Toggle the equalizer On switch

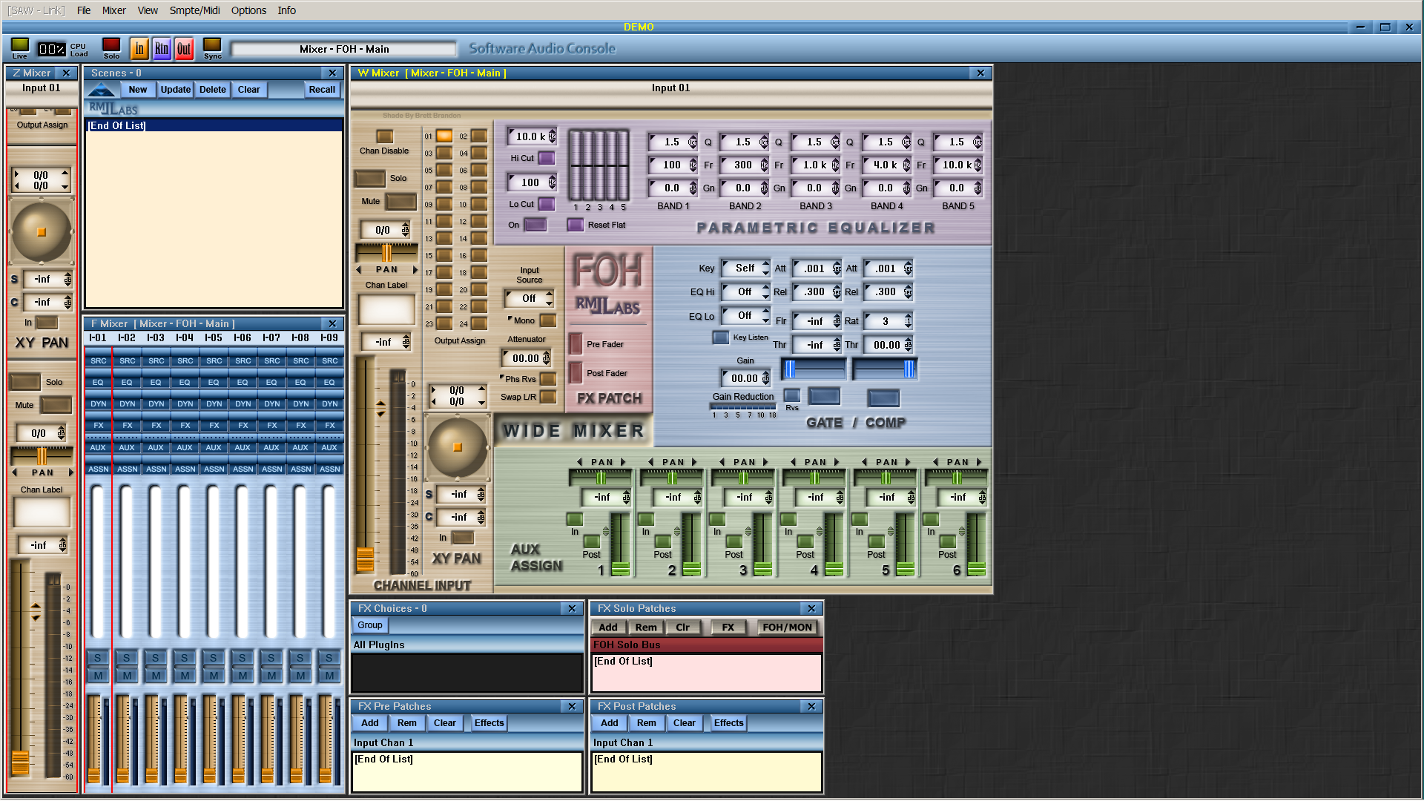535,225
